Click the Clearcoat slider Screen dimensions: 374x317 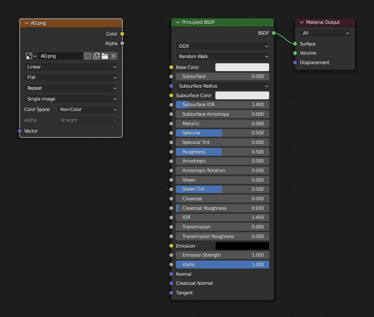223,199
